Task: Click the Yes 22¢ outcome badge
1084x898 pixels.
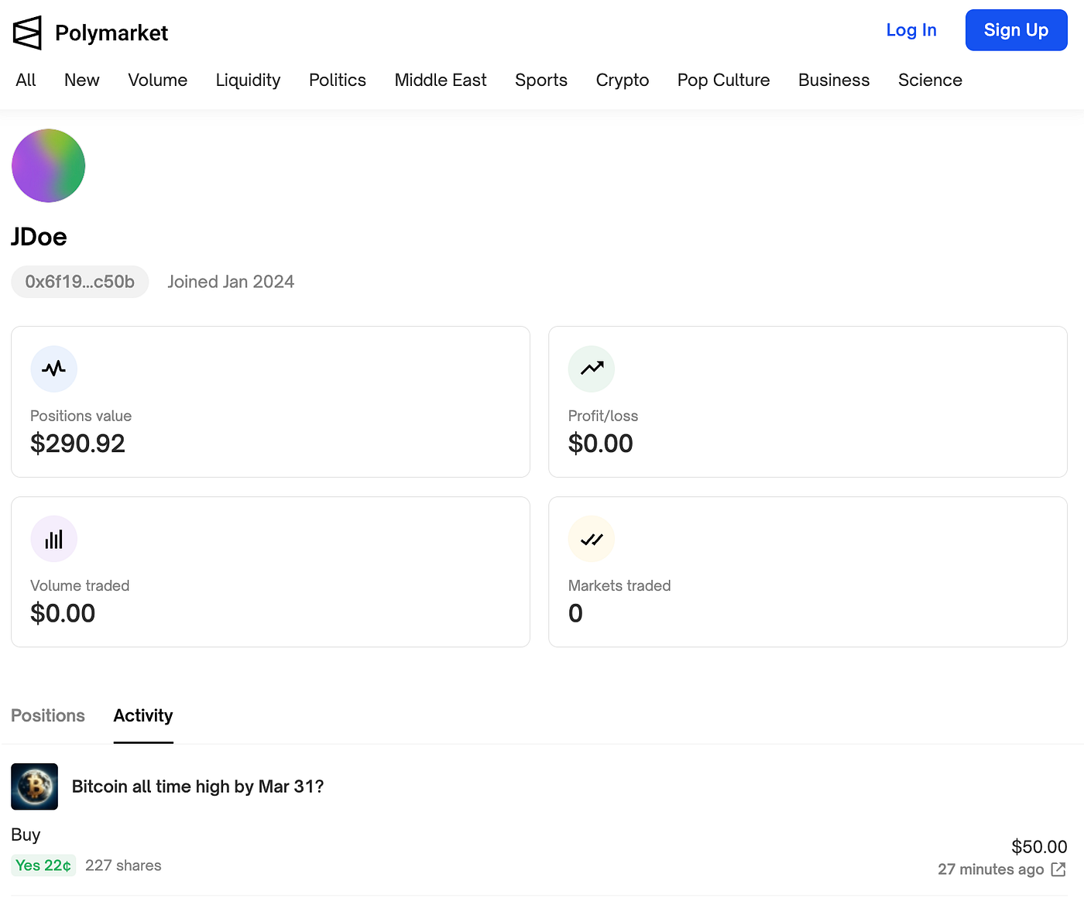Action: (43, 865)
